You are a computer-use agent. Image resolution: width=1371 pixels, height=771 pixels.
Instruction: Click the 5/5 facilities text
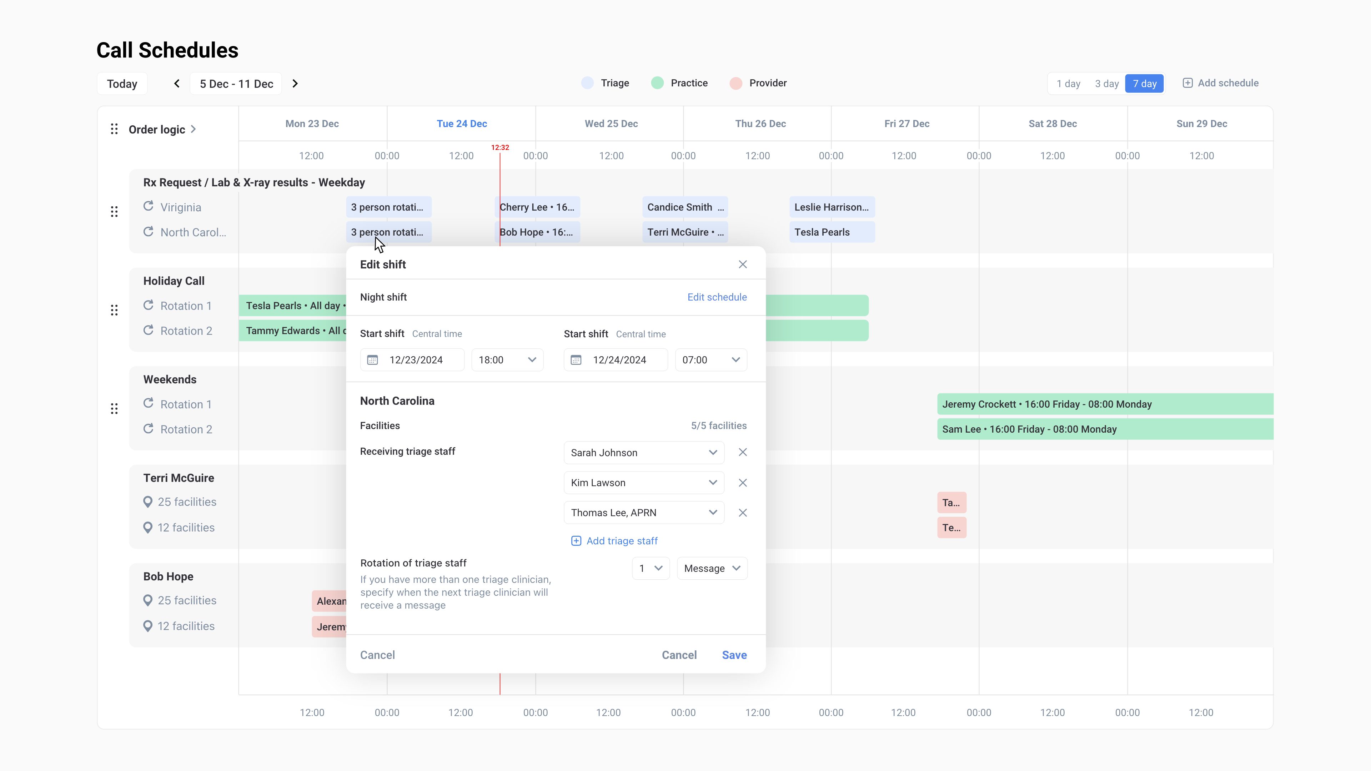(x=718, y=426)
